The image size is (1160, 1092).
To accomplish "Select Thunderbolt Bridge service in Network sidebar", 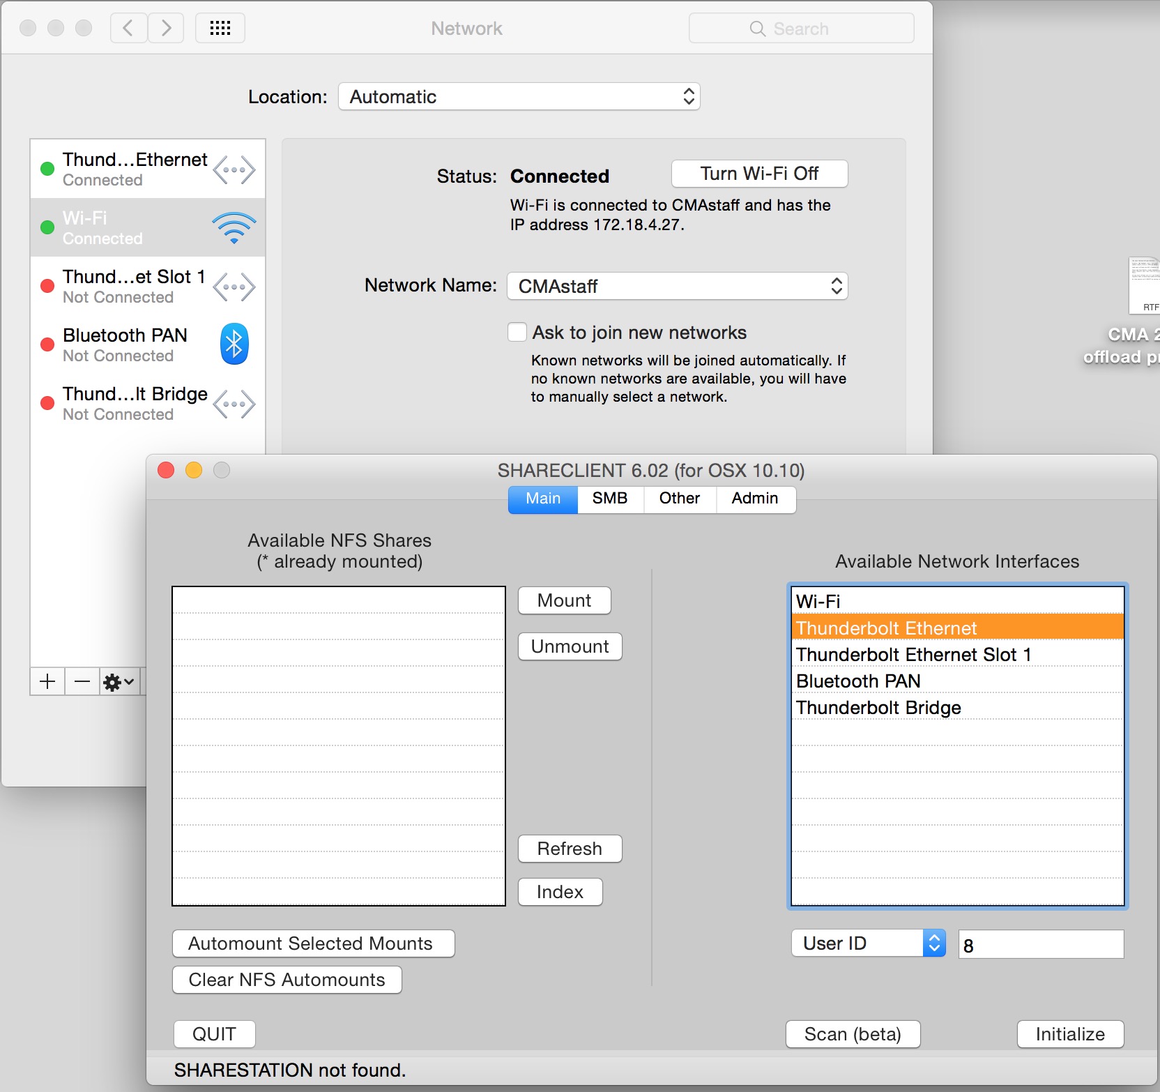I will [148, 404].
